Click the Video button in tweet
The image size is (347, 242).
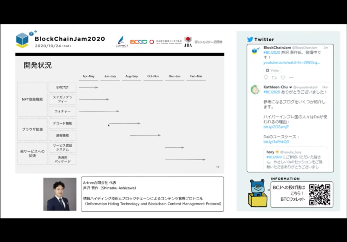(272, 70)
